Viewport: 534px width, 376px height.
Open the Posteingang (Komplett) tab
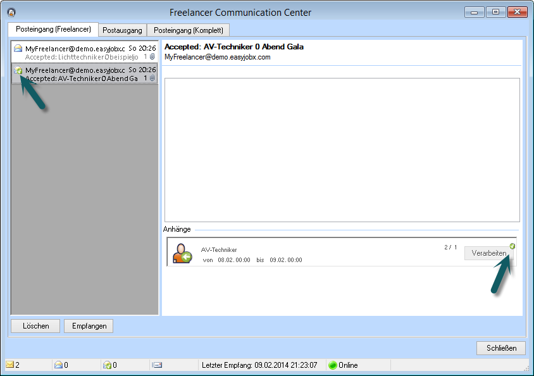(x=189, y=30)
